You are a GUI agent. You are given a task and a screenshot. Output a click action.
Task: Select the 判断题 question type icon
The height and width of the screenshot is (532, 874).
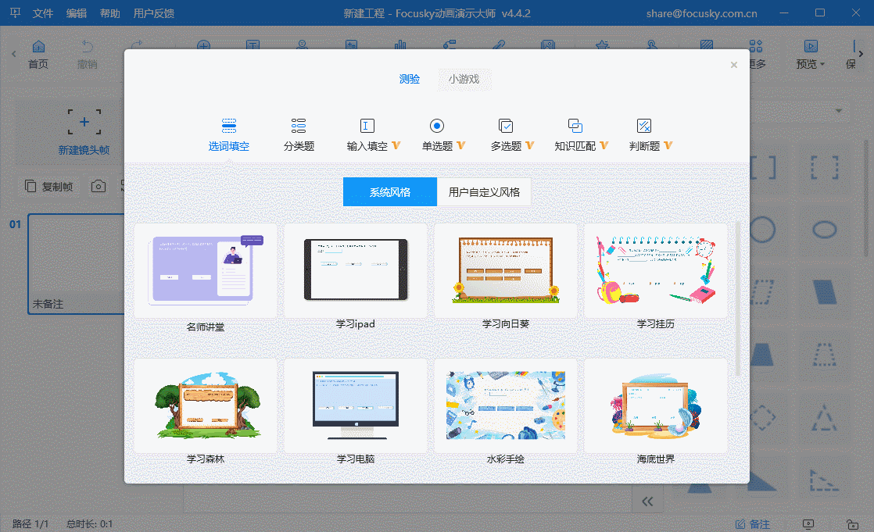pyautogui.click(x=643, y=125)
